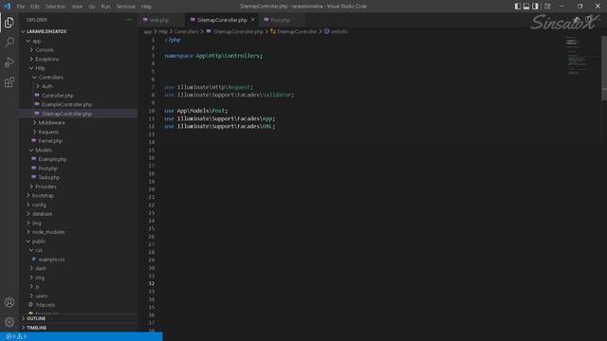The image size is (607, 341).
Task: Expand the database folder
Action: tap(42, 214)
